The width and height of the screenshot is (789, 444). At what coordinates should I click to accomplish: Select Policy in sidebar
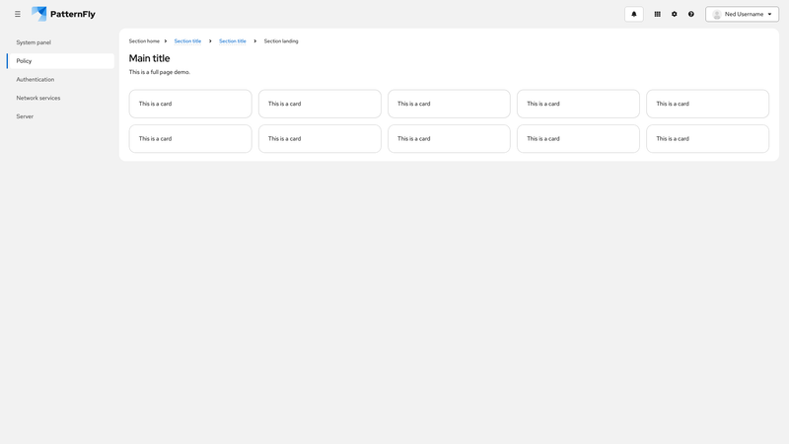(60, 61)
